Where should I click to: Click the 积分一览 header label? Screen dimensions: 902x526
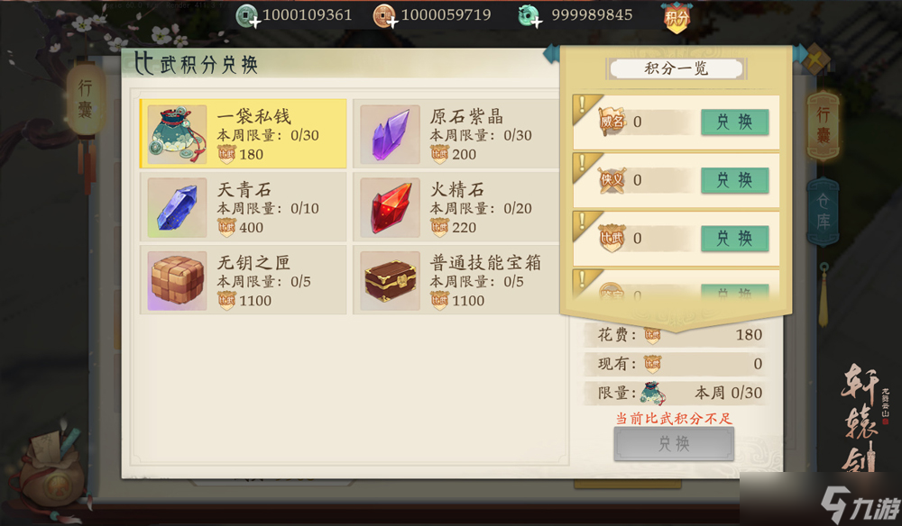tap(676, 69)
